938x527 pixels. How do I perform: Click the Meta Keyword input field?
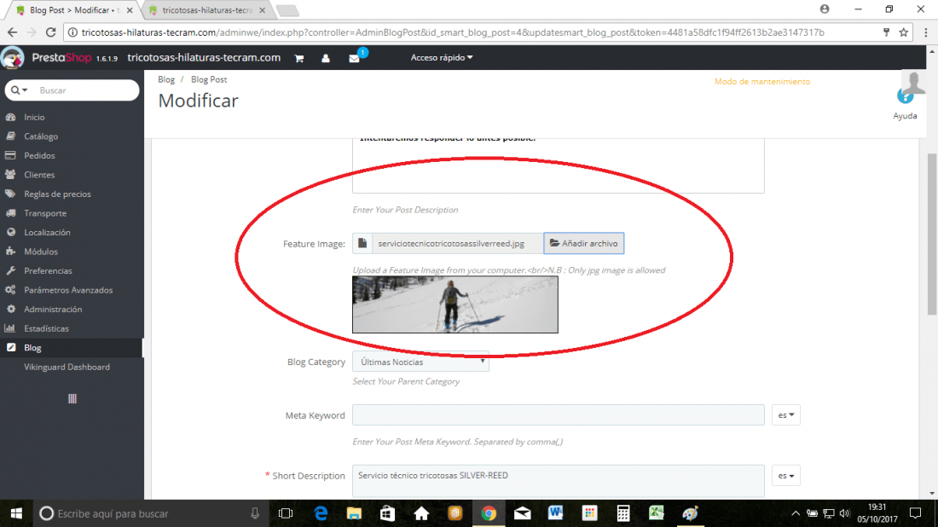[x=559, y=415]
